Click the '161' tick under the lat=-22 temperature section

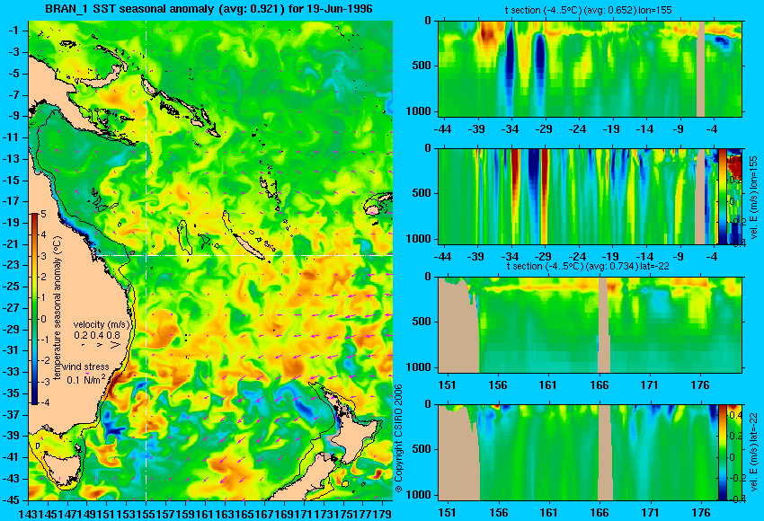pos(548,384)
